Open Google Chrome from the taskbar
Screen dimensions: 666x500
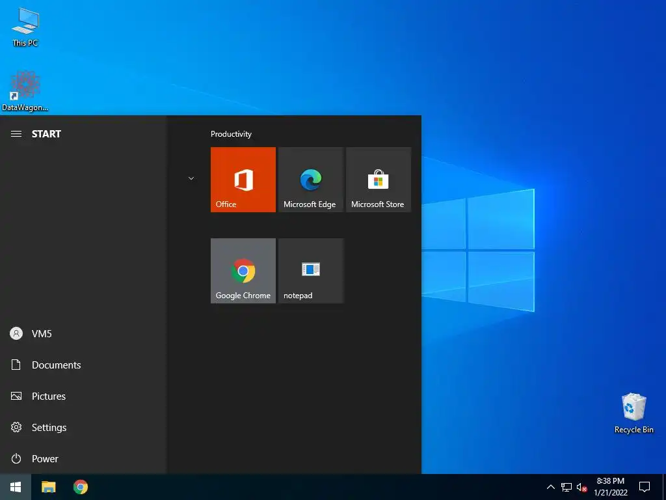pos(80,487)
